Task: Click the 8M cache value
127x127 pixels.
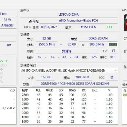Action: (9, 45)
